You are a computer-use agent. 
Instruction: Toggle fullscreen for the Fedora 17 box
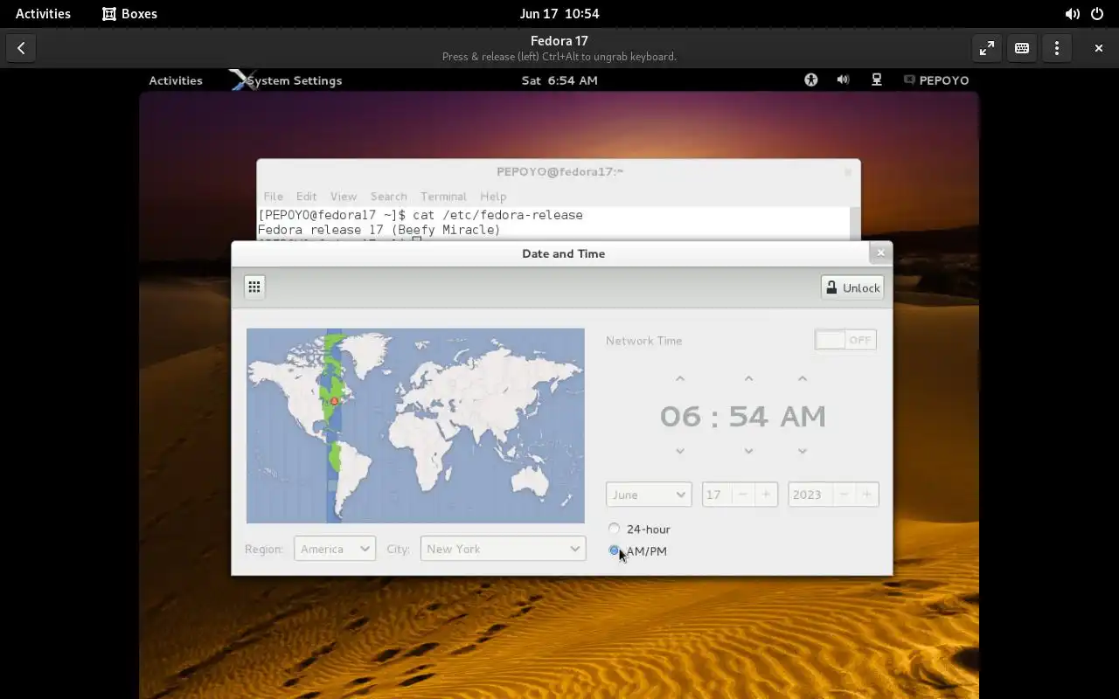tap(986, 48)
